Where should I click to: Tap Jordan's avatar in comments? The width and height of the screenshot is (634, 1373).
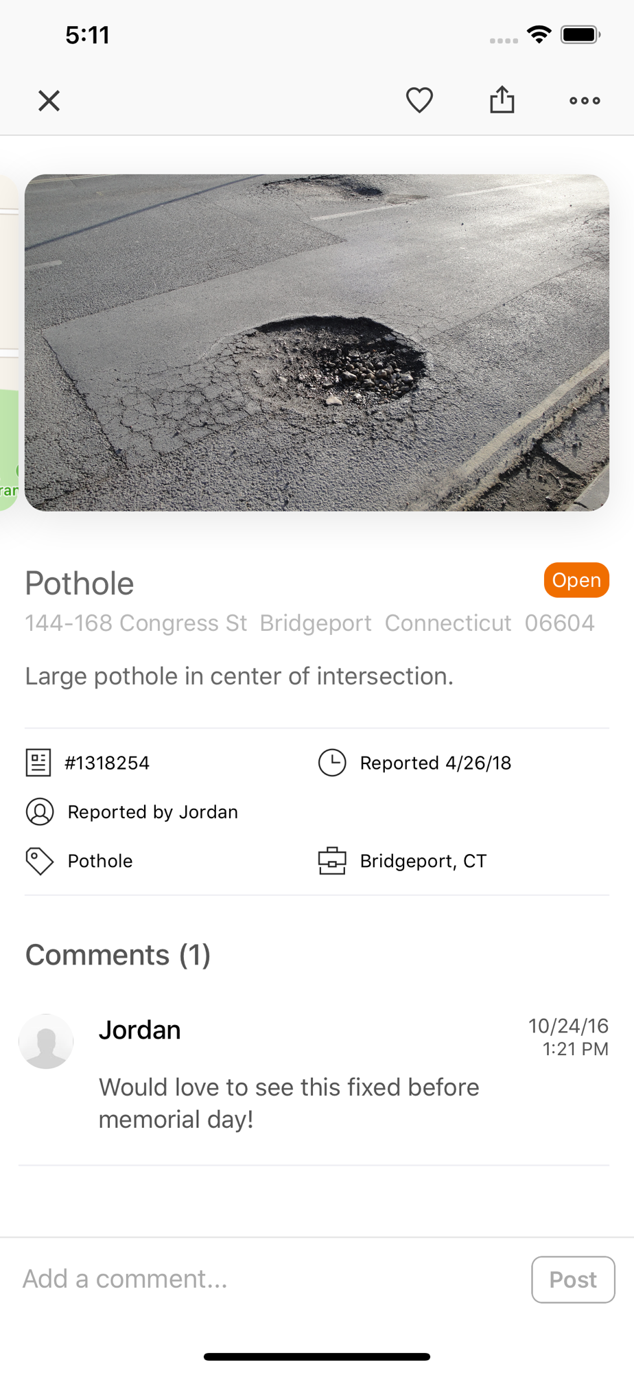(46, 1041)
